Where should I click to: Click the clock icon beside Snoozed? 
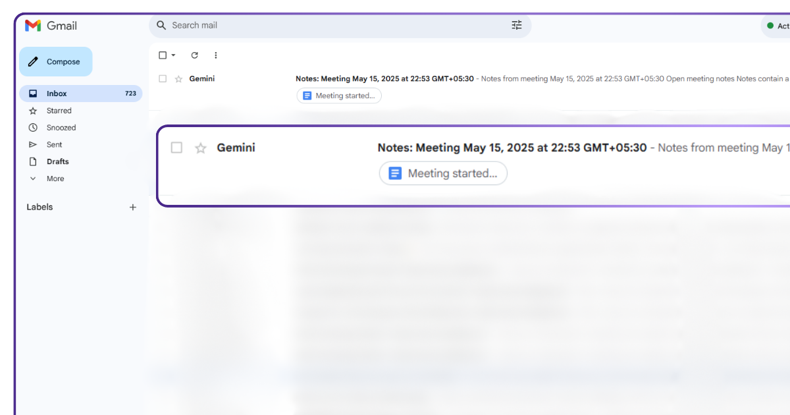(33, 128)
